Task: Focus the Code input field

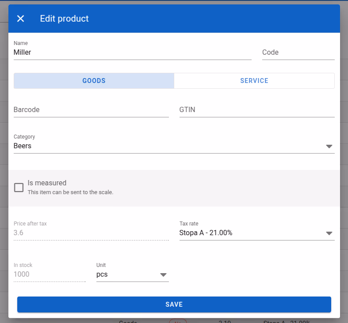Action: point(298,52)
